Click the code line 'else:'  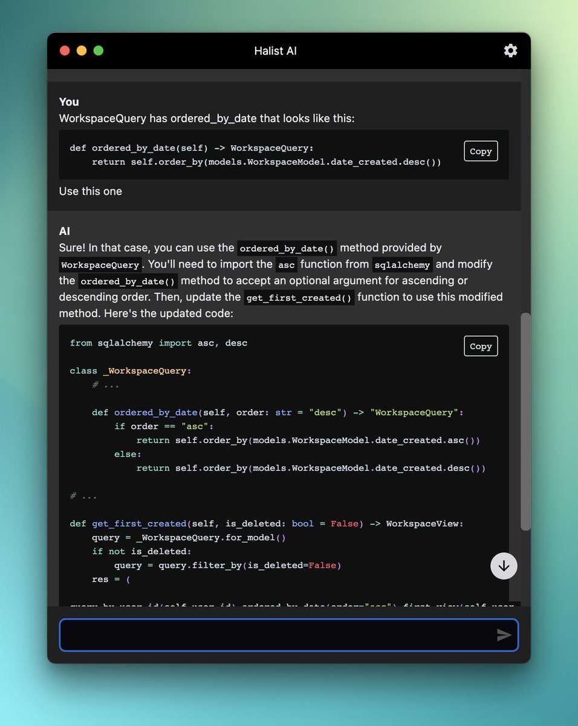click(x=128, y=454)
